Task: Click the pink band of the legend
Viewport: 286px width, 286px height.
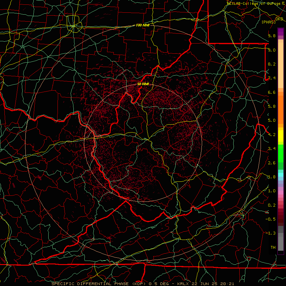Action: click(281, 193)
